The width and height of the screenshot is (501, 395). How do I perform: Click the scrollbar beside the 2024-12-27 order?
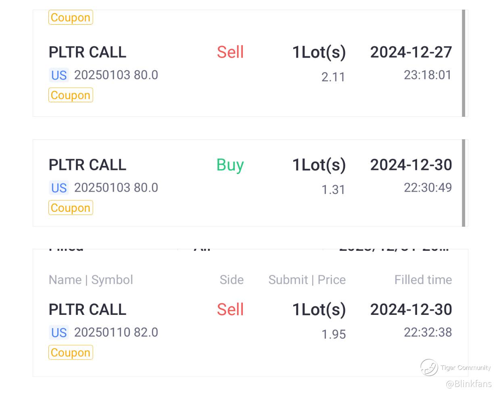point(463,63)
